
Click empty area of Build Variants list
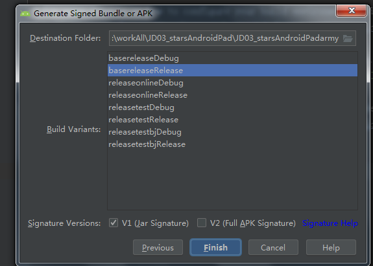(x=232, y=181)
